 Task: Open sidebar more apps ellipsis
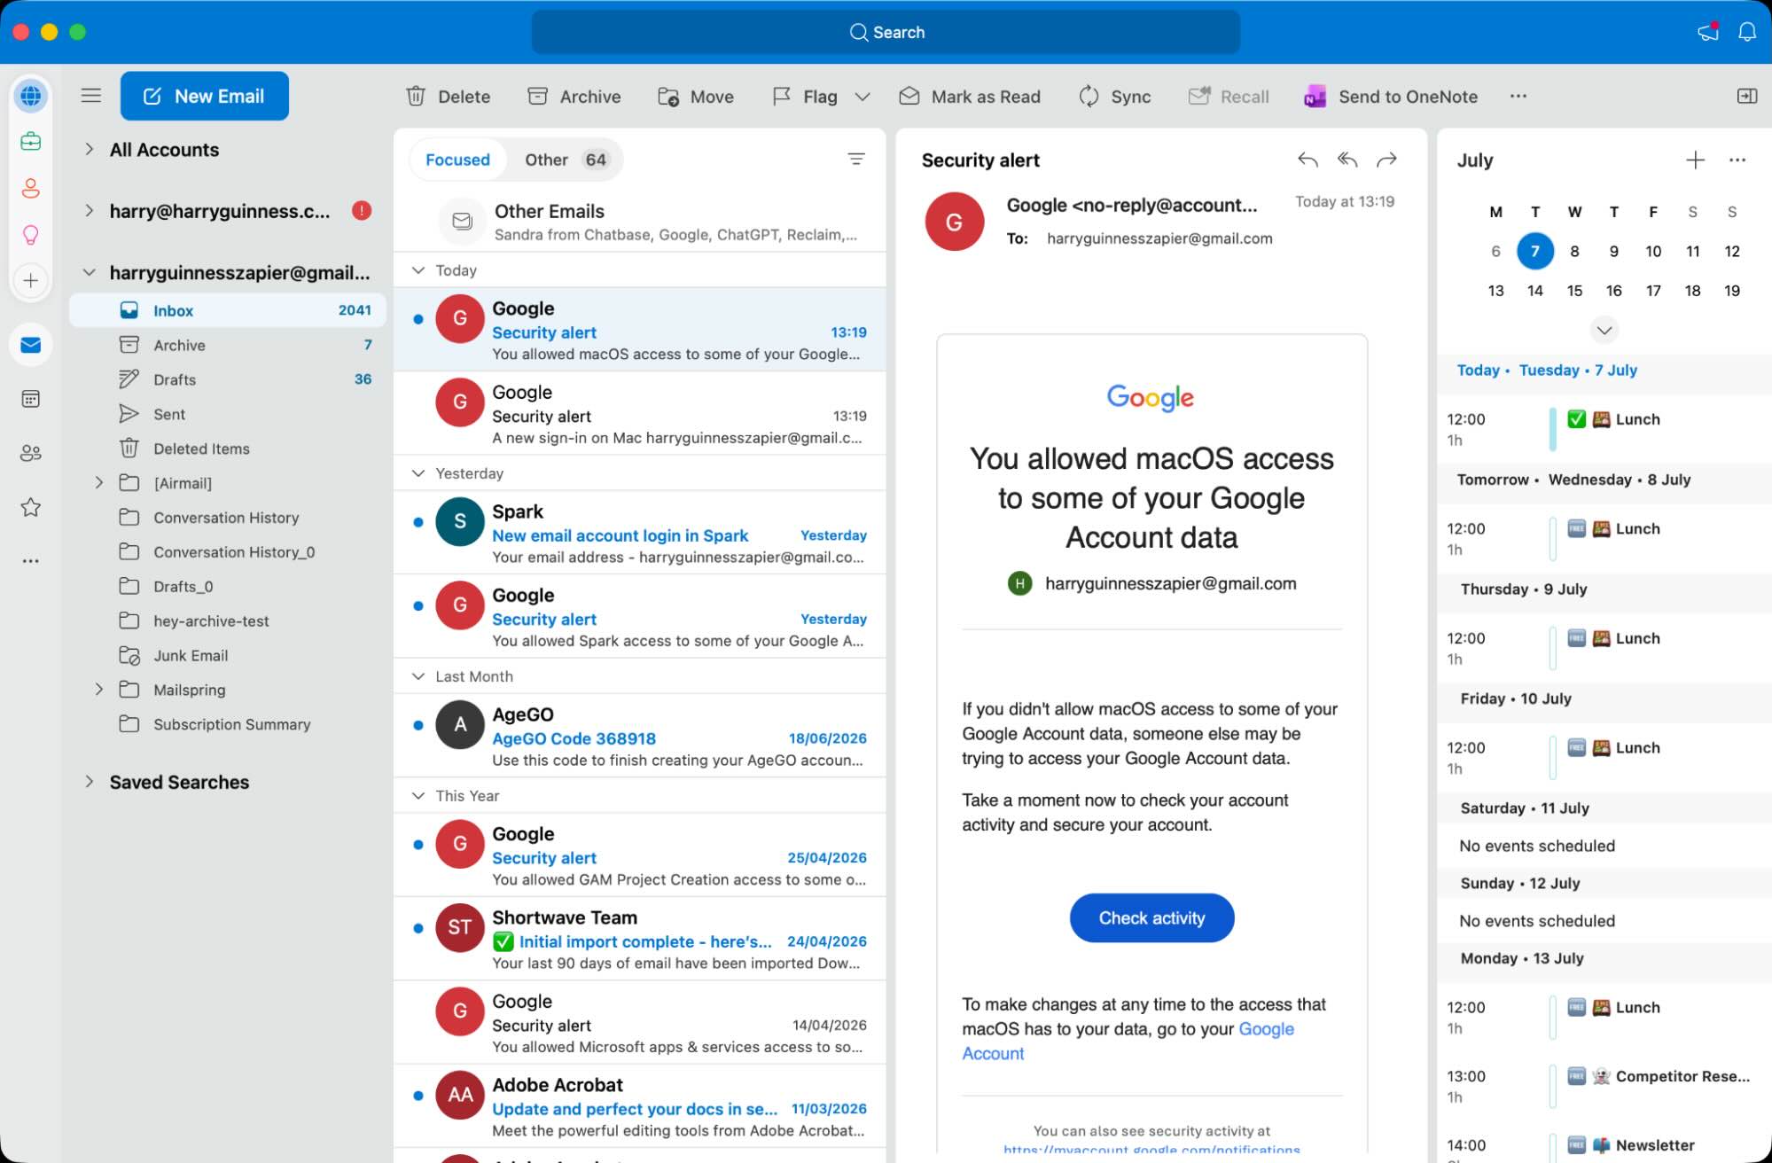[x=31, y=561]
